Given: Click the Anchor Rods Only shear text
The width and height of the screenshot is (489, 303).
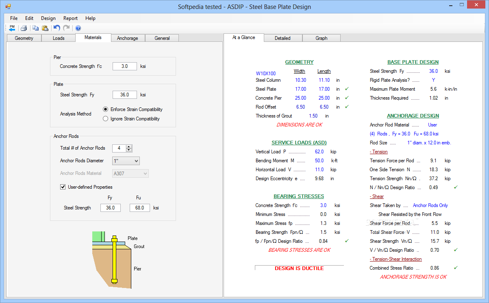Looking at the screenshot, I should tap(430, 205).
